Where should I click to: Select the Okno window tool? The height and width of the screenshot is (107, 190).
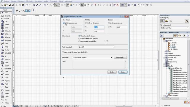coord(6,28)
